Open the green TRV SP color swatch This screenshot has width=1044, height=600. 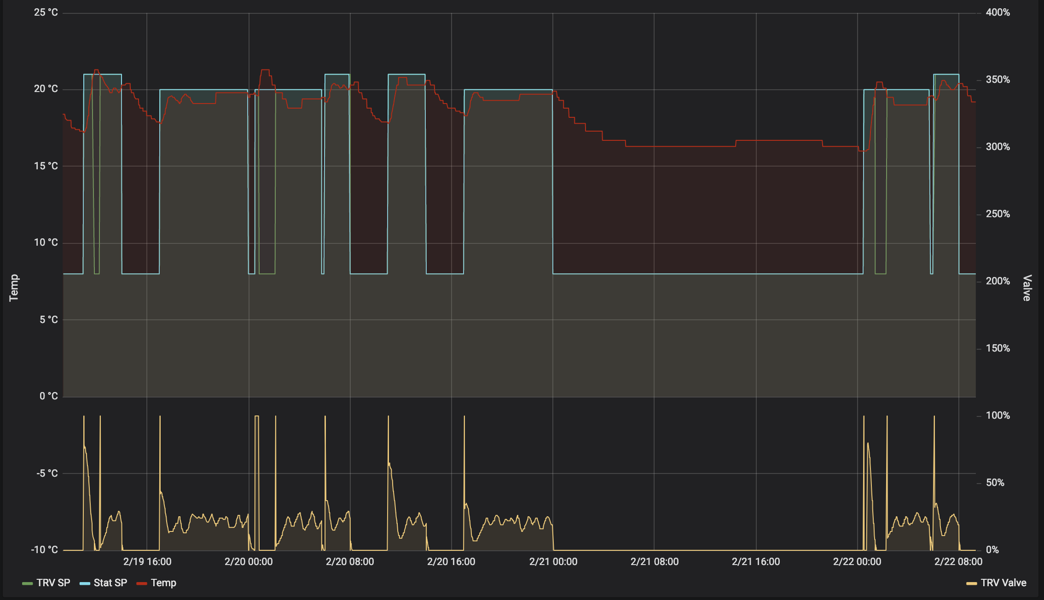tap(27, 583)
